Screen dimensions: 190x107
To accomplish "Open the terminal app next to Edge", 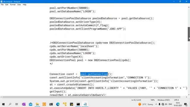I will (51, 104).
